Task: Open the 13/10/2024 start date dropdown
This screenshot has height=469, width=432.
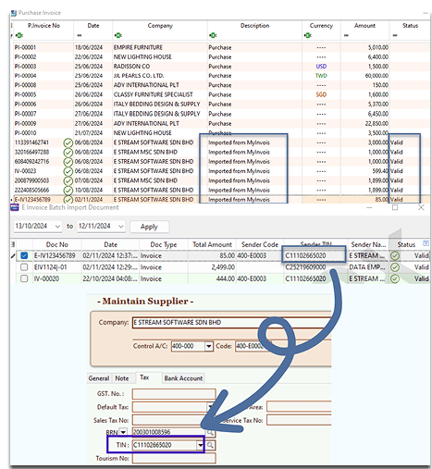Action: click(57, 227)
